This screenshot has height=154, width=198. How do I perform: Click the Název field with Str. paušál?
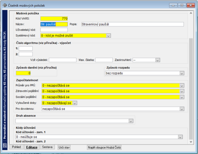[x=54, y=24]
